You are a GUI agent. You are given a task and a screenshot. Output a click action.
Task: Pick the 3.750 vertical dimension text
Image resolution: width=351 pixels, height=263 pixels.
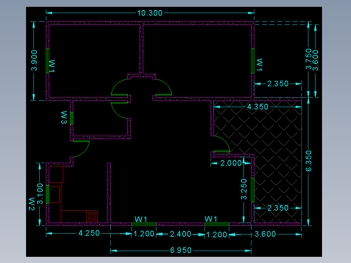coord(308,59)
